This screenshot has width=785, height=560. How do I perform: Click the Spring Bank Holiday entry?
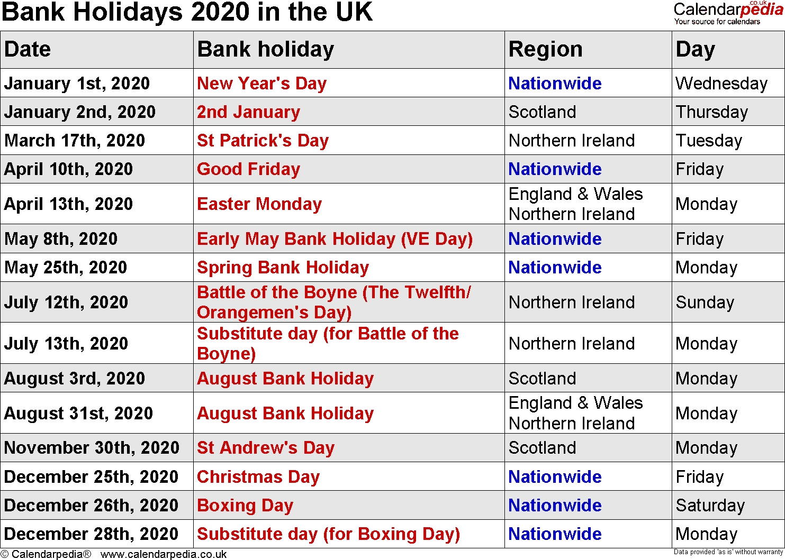tap(283, 268)
